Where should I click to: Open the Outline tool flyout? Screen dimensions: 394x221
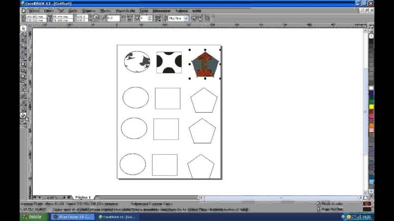pyautogui.click(x=23, y=109)
